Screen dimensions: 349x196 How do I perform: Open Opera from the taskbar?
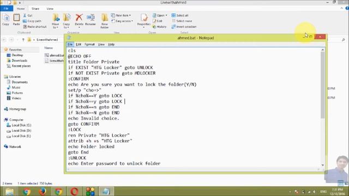pyautogui.click(x=74, y=191)
